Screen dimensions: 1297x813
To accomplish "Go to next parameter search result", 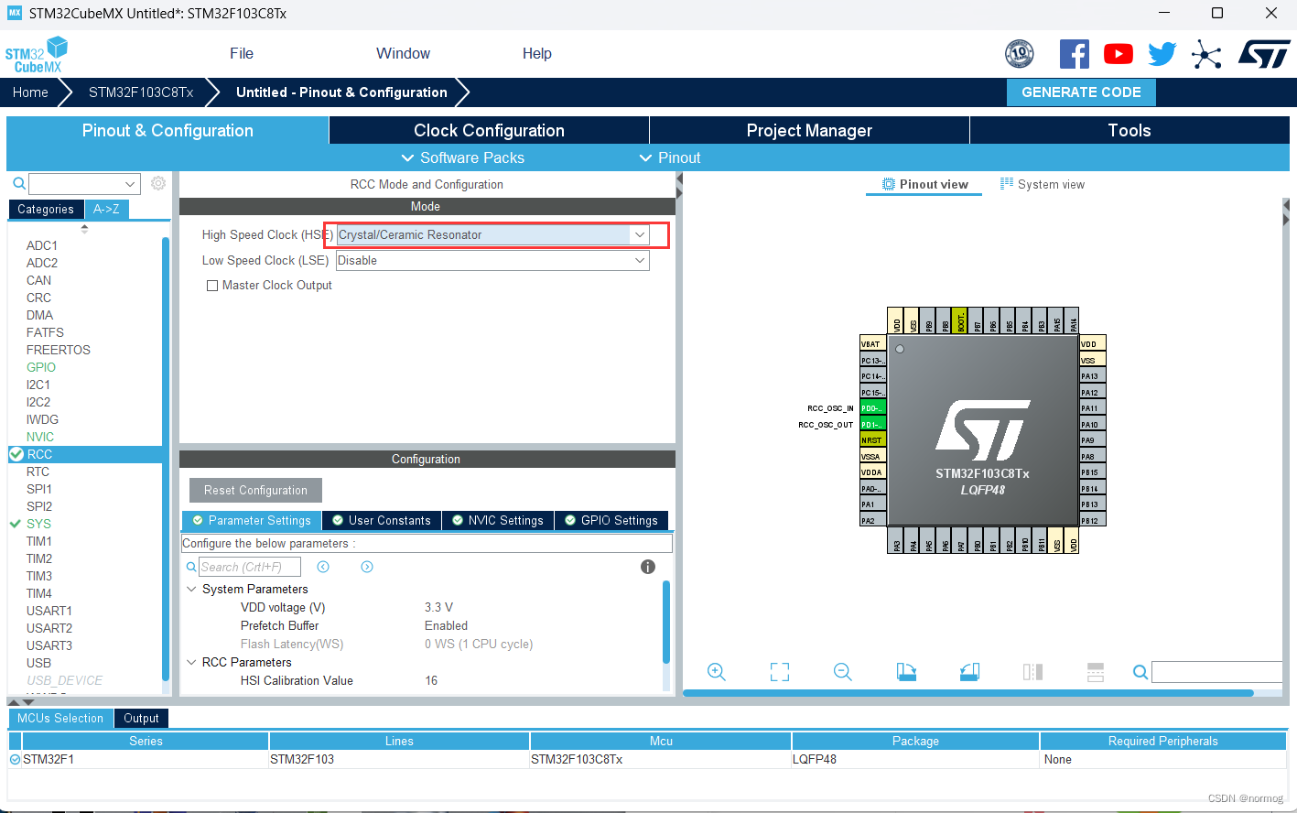I will pyautogui.click(x=367, y=567).
